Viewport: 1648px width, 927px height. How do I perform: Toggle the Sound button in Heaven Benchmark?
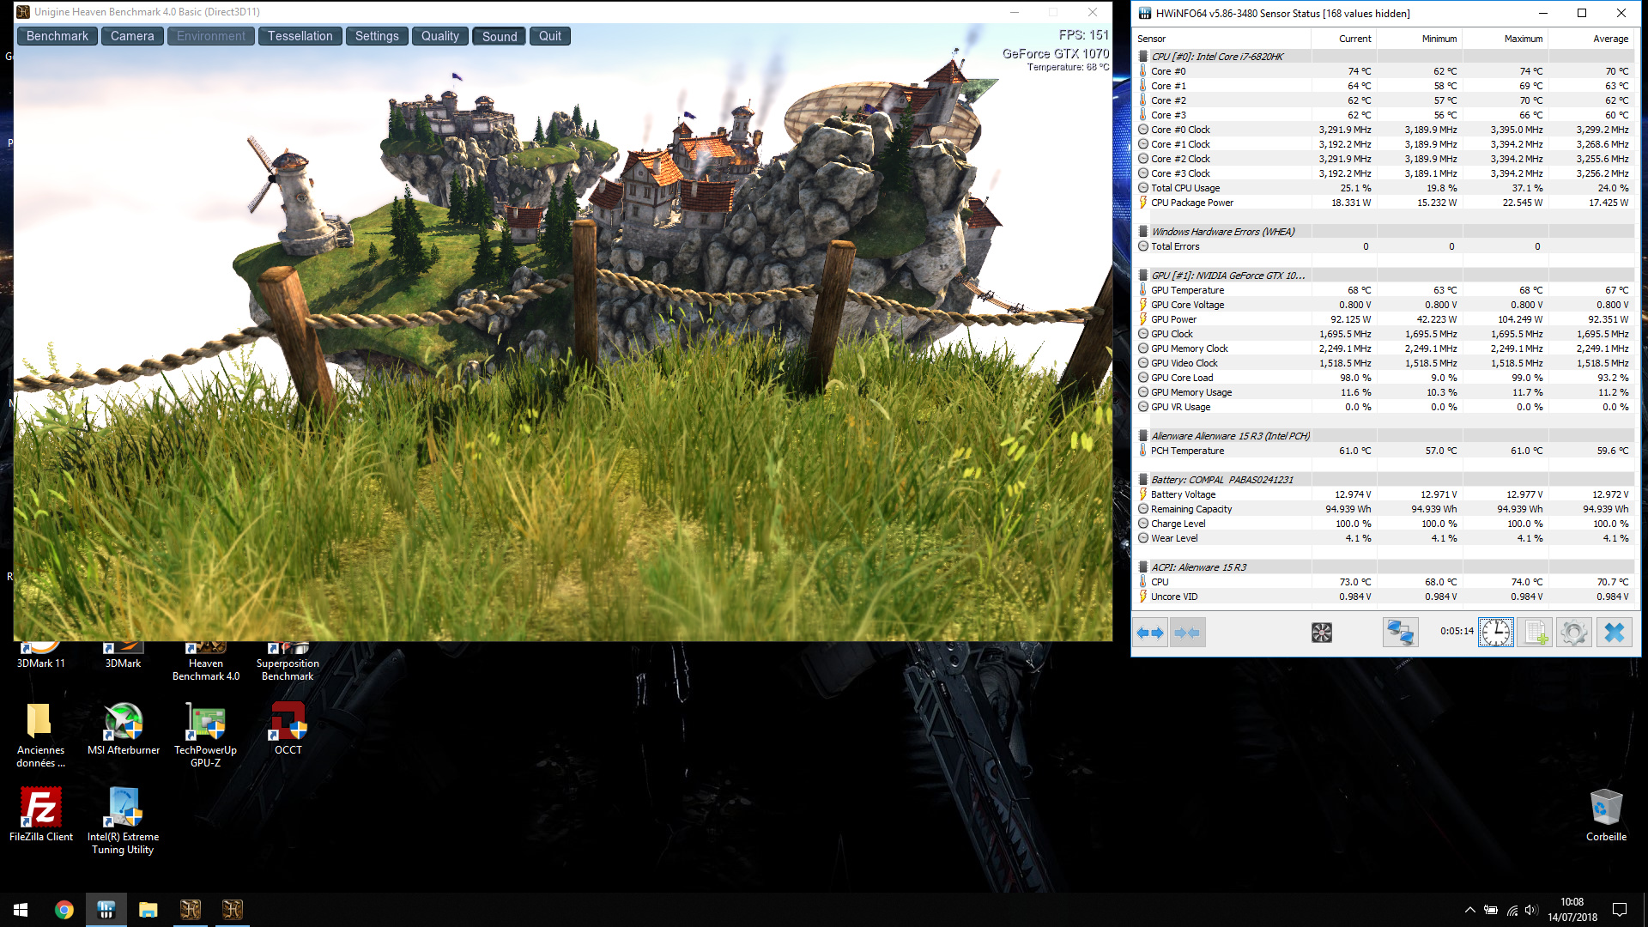[x=500, y=36]
